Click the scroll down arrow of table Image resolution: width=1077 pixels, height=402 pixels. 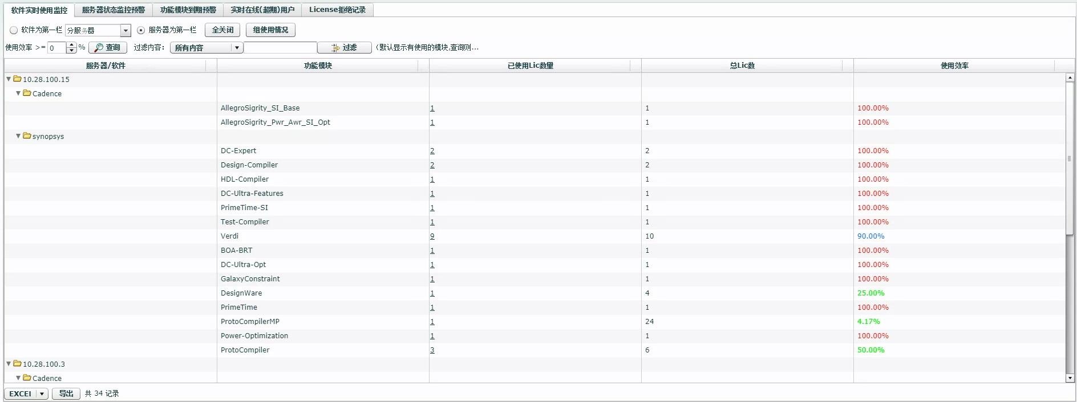(1070, 378)
